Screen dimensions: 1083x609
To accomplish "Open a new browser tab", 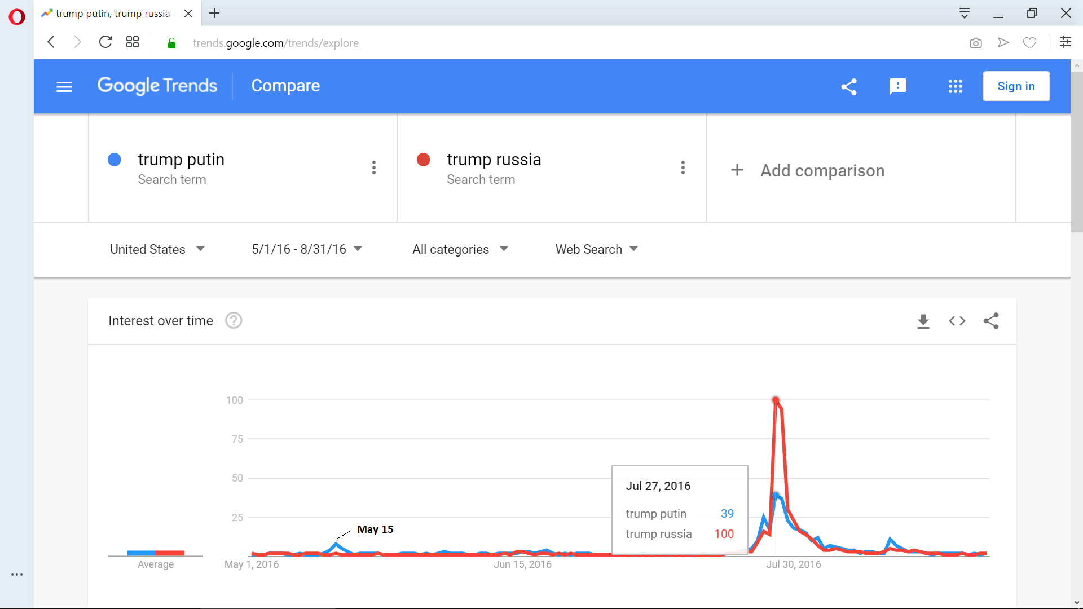I will (214, 14).
